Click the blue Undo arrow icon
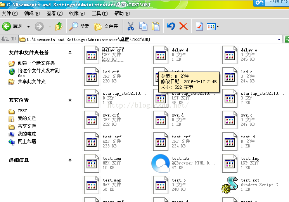289x202 pixels. coord(171,26)
